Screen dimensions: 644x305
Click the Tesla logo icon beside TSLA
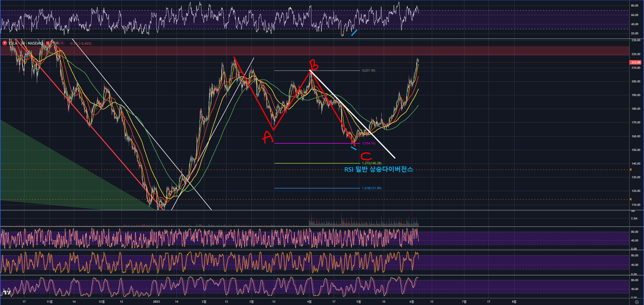pyautogui.click(x=4, y=43)
